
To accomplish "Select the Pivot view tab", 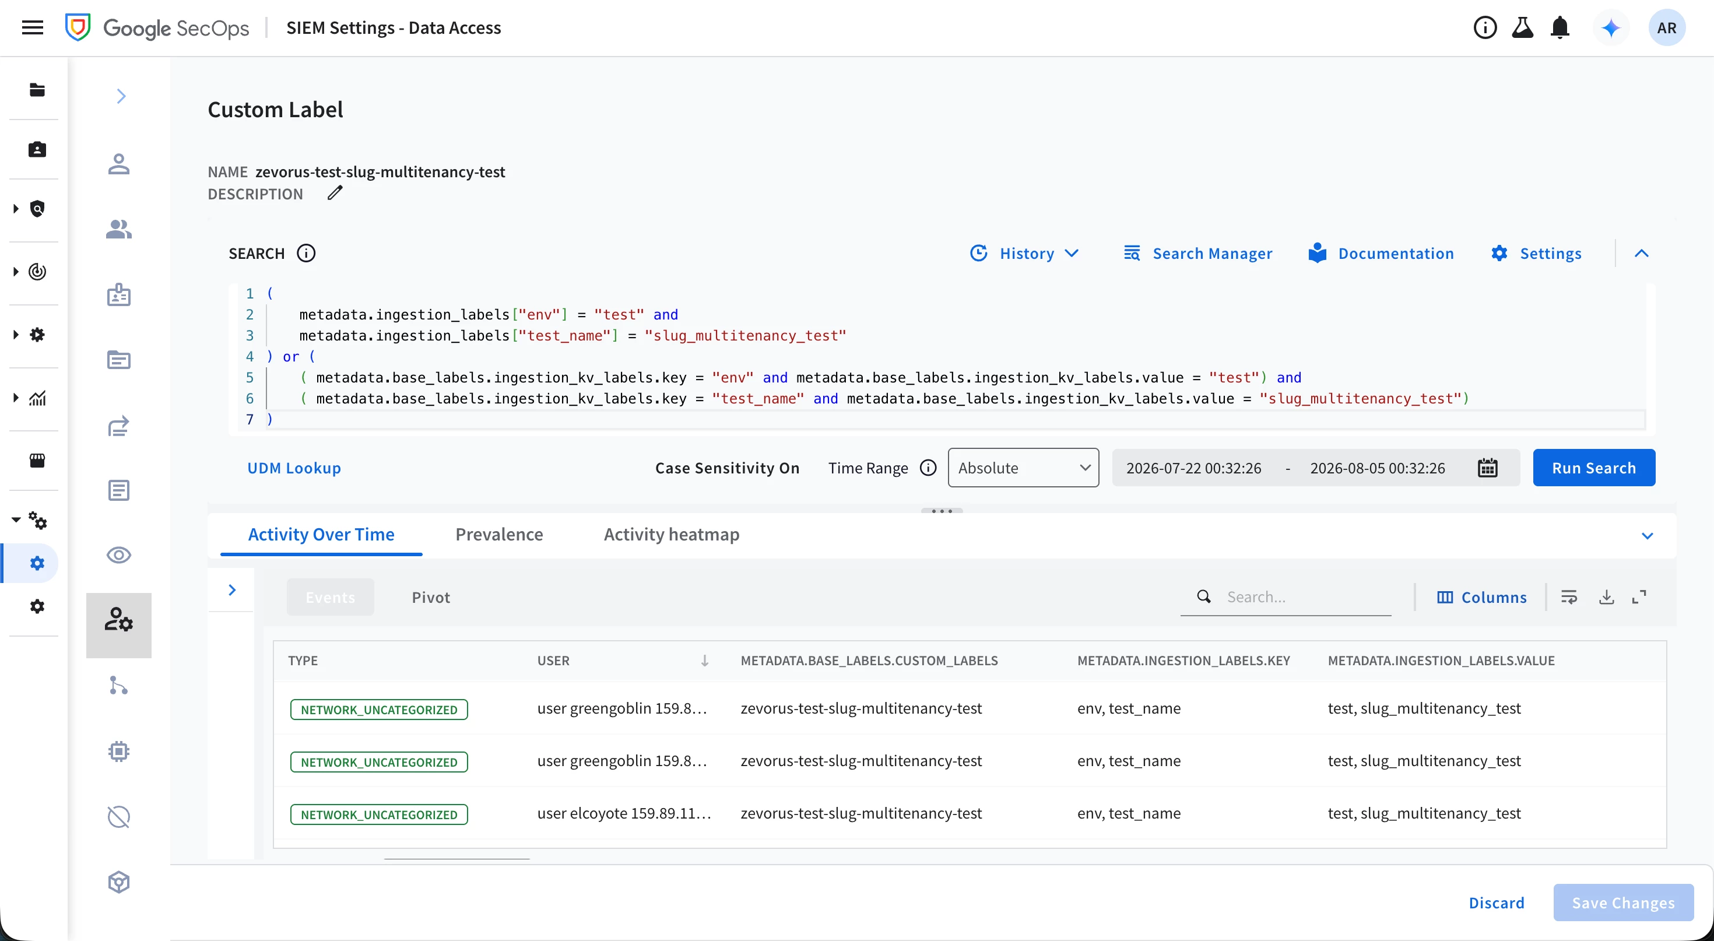I will click(x=430, y=597).
